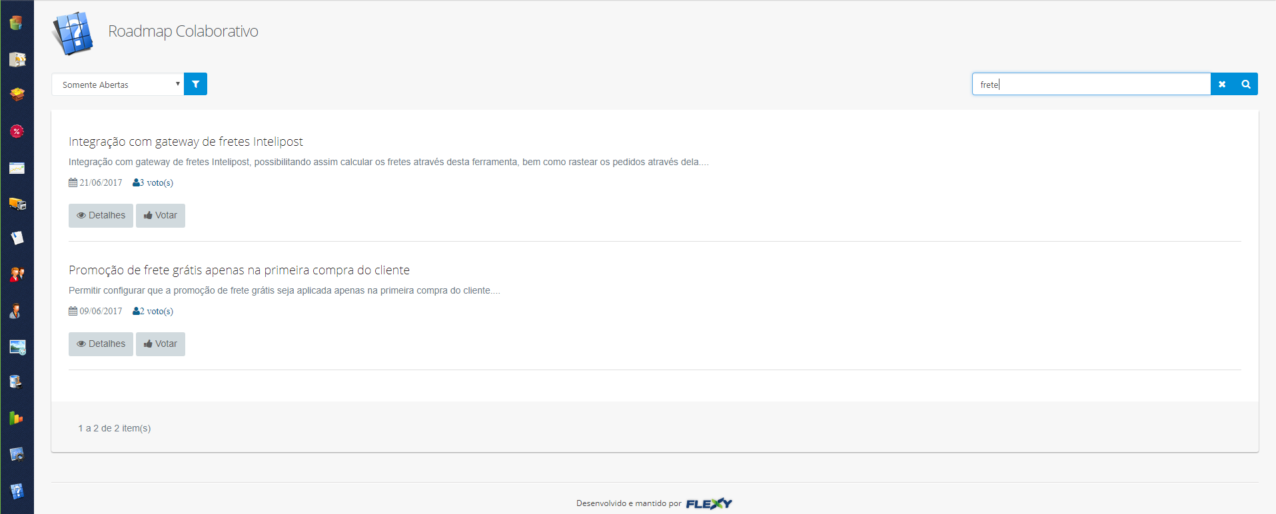Open the storefront icon in the sidebar
The height and width of the screenshot is (514, 1276).
(17, 59)
